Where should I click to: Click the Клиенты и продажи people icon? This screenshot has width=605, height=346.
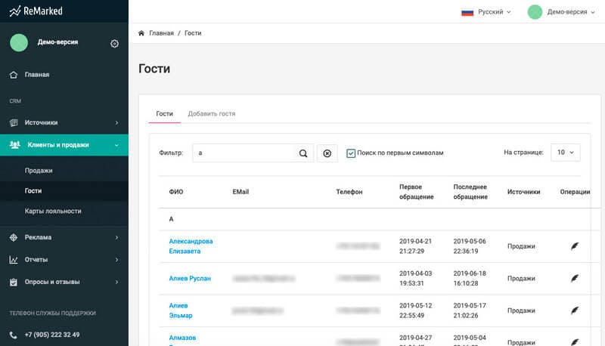14,145
